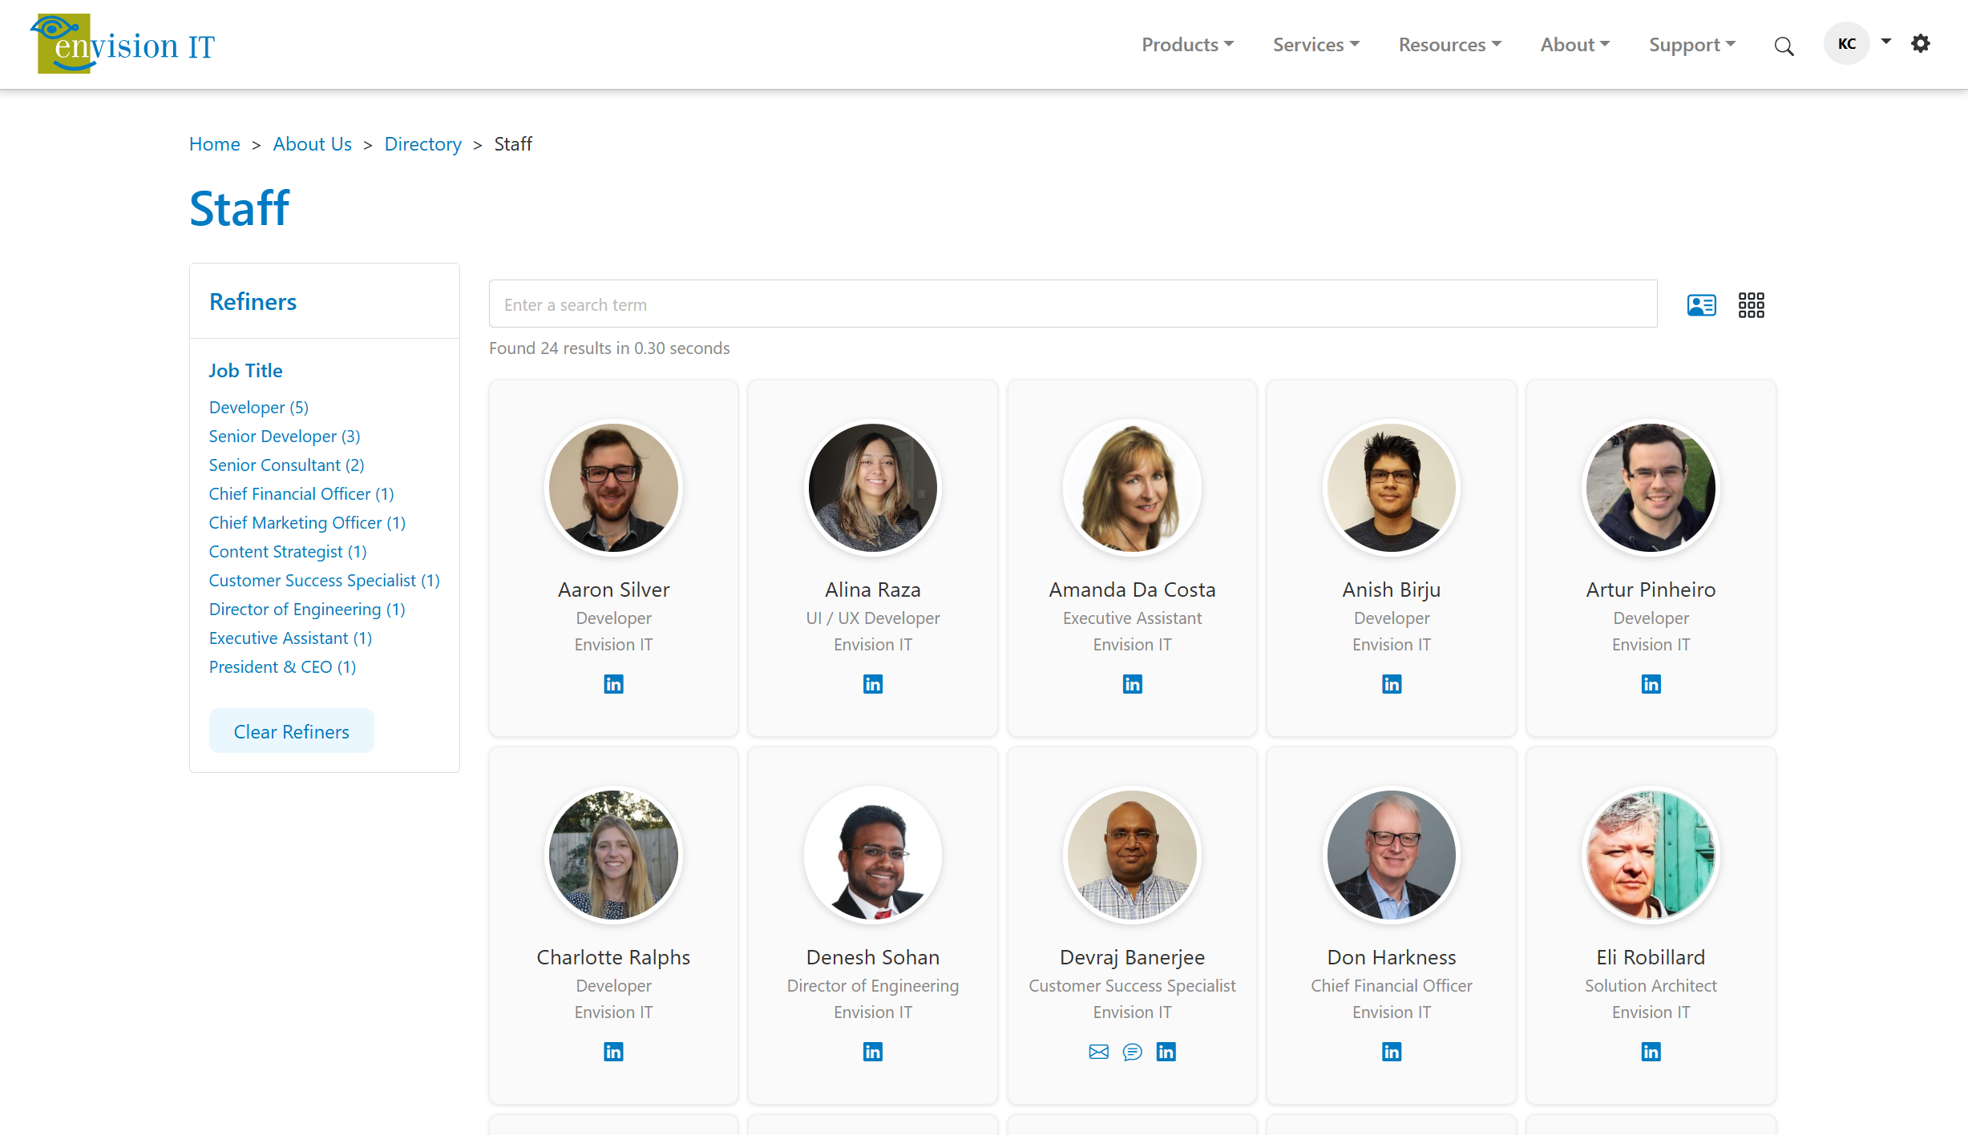Viewport: 1968px width, 1135px height.
Task: Filter by Director of Engineering (1)
Action: point(307,610)
